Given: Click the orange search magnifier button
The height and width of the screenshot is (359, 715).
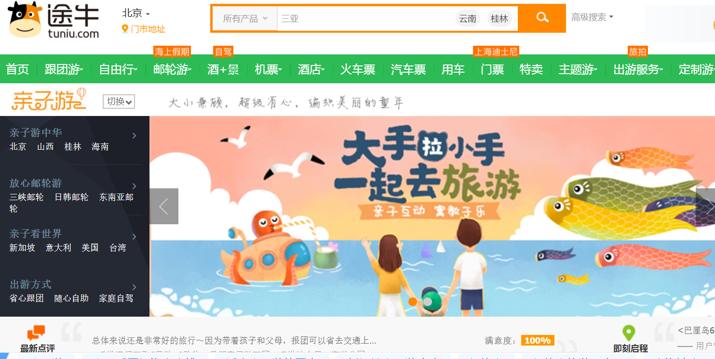Looking at the screenshot, I should (x=542, y=18).
